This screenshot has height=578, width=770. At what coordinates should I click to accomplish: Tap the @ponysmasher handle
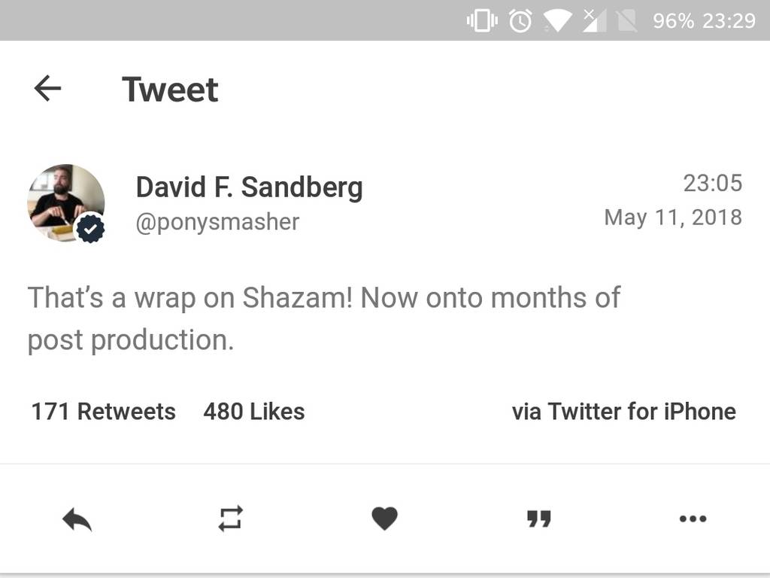point(217,222)
